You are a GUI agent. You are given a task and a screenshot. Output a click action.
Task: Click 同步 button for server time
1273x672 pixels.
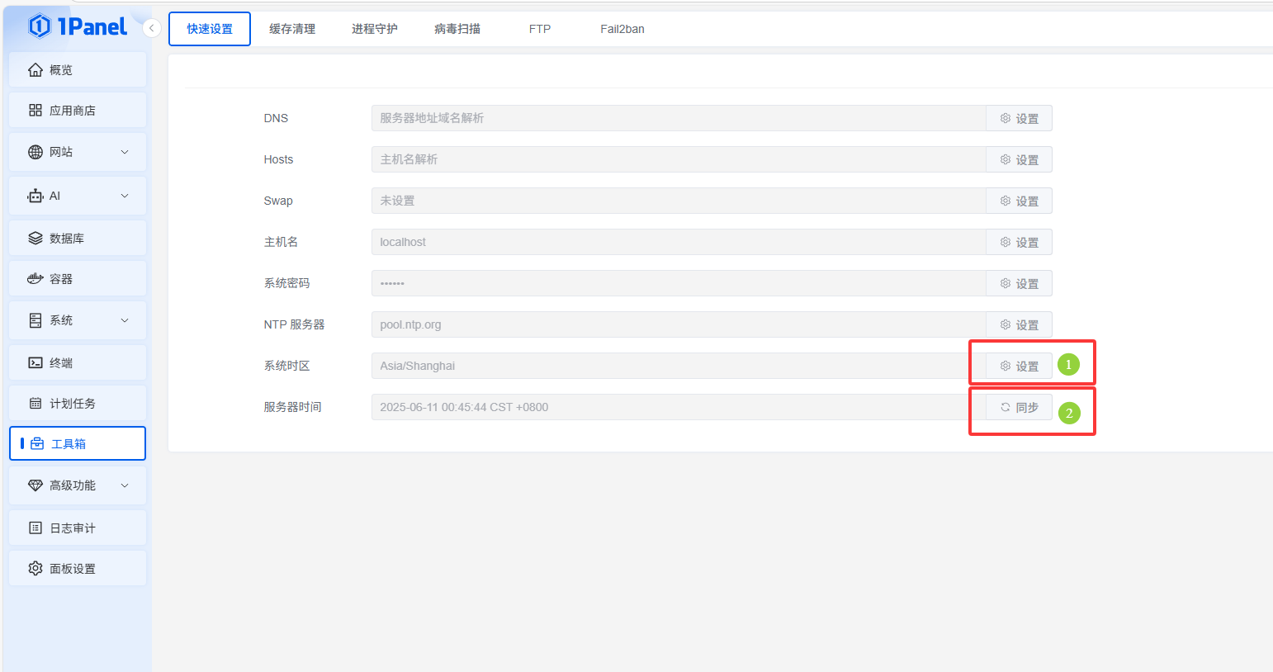tap(1019, 407)
